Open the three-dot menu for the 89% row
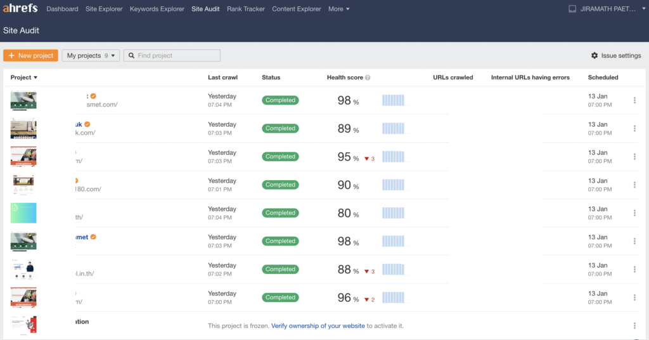The width and height of the screenshot is (649, 340). (634, 128)
